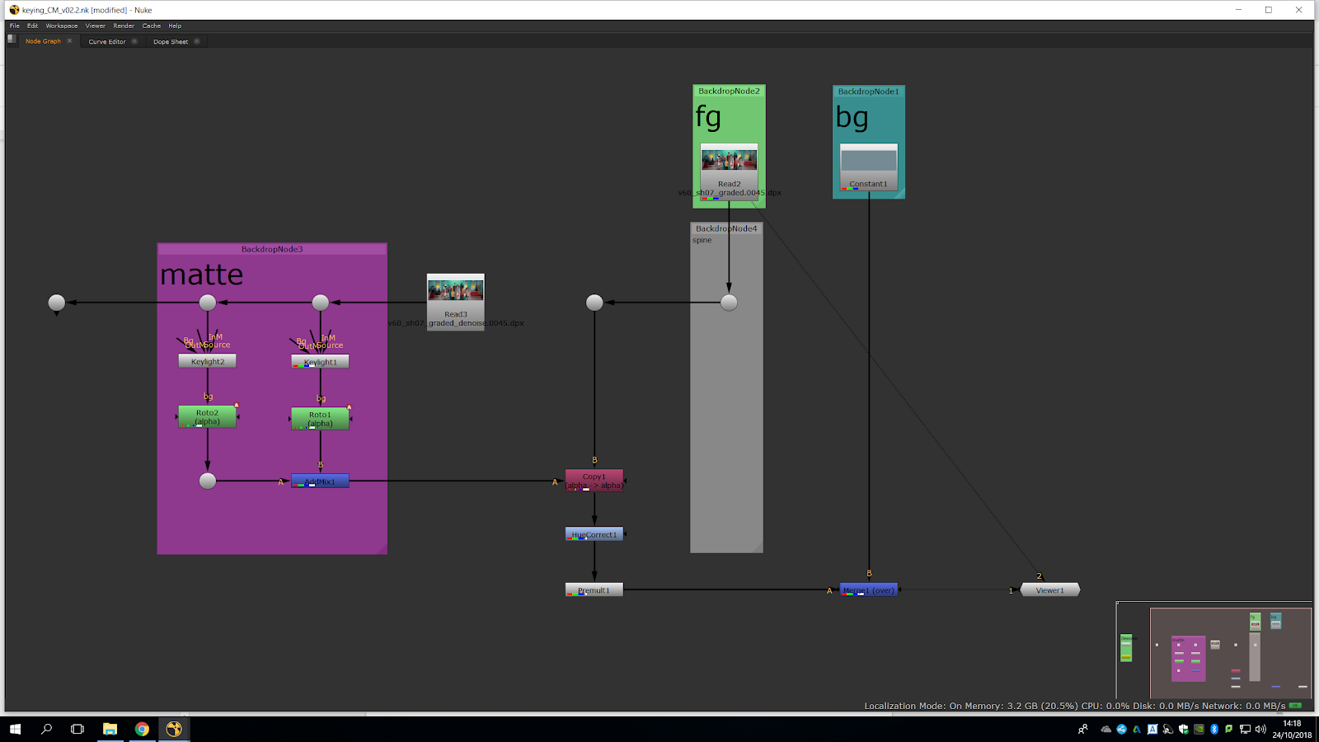
Task: Select the Constant1 node swatch
Action: (868, 160)
